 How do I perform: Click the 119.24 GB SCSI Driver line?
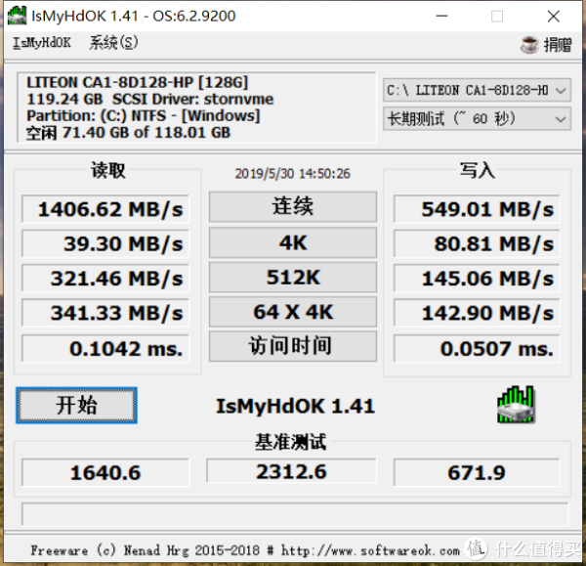coord(149,99)
